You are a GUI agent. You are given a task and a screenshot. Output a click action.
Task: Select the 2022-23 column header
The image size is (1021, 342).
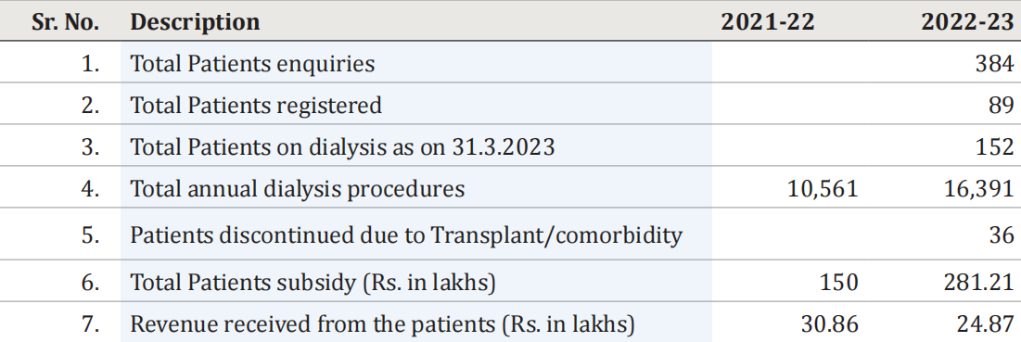coord(967,22)
